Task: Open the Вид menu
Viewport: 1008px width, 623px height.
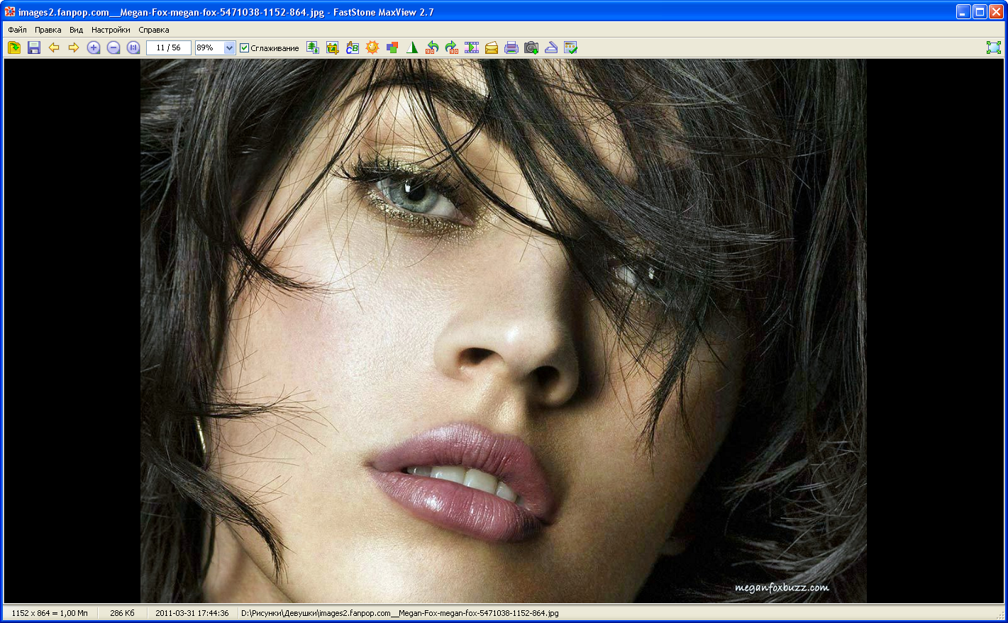Action: point(76,30)
